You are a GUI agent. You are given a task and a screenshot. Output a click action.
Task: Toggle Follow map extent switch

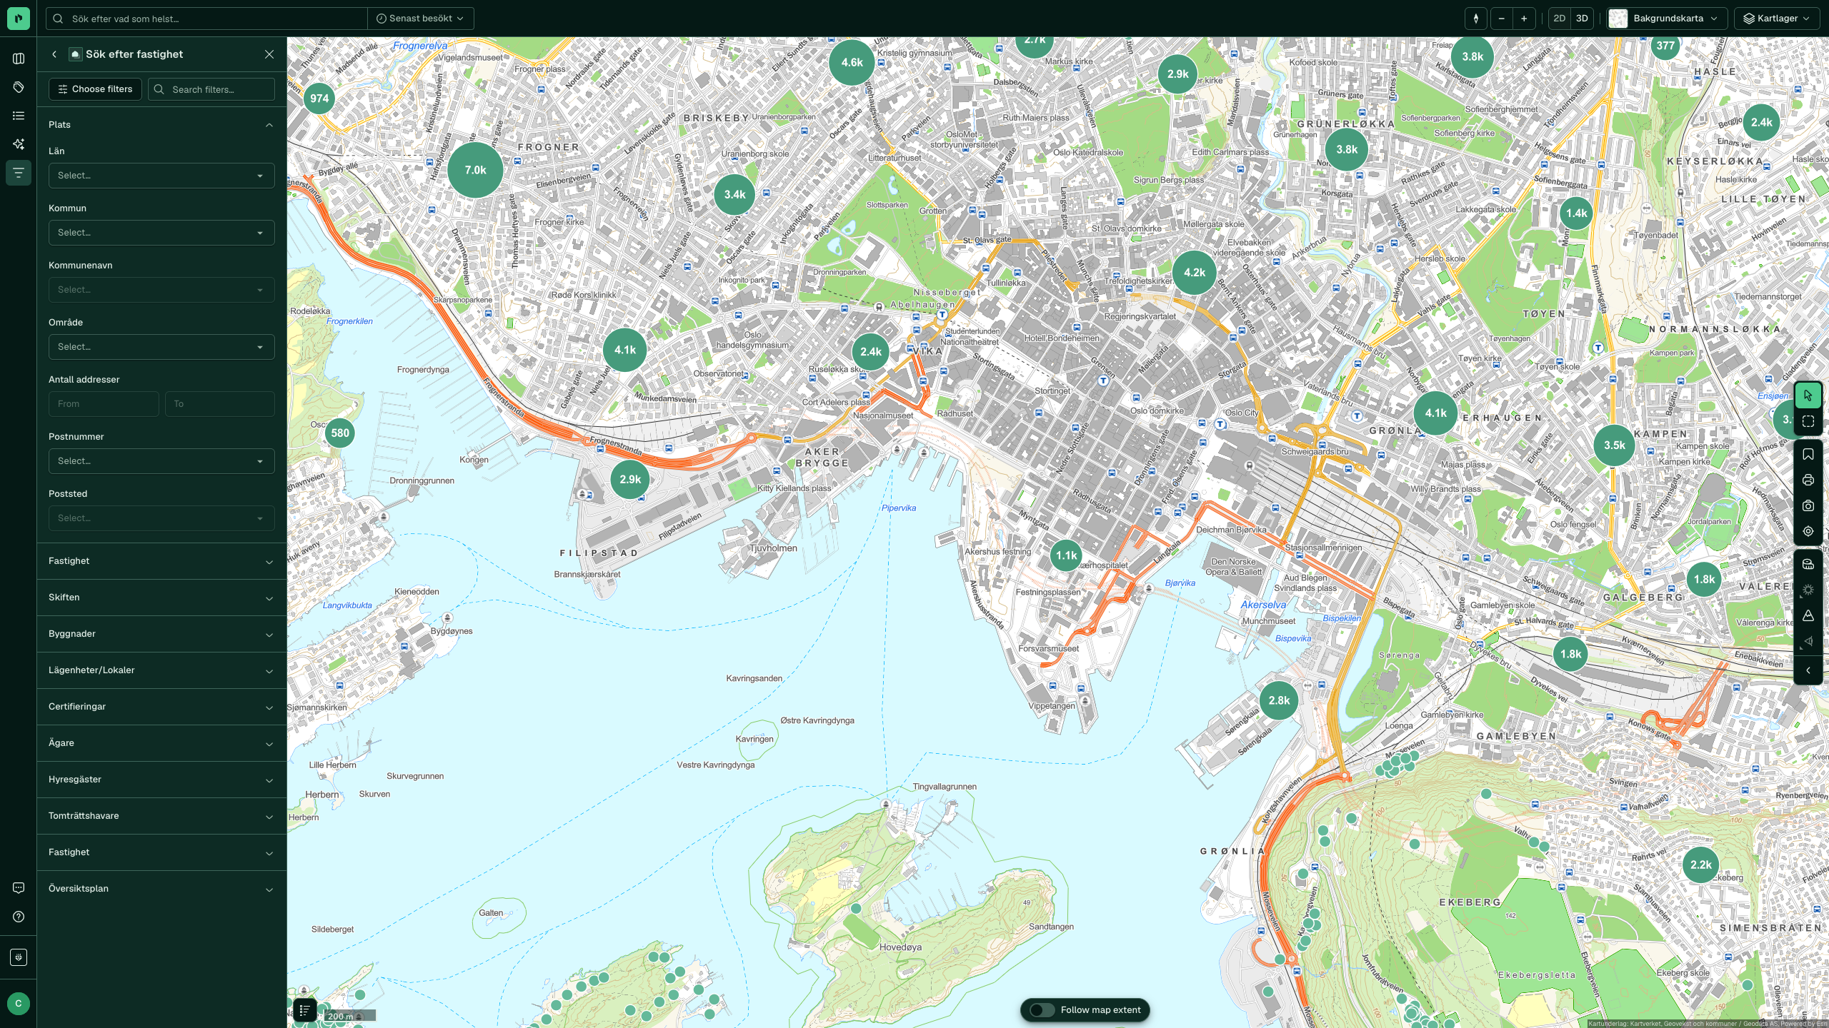pyautogui.click(x=1042, y=1010)
